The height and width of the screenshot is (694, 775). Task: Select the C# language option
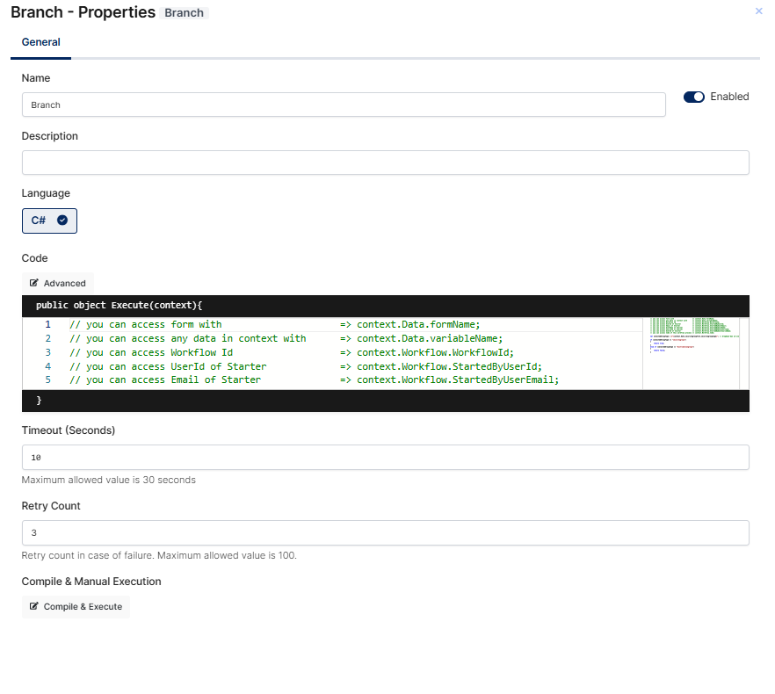click(49, 221)
